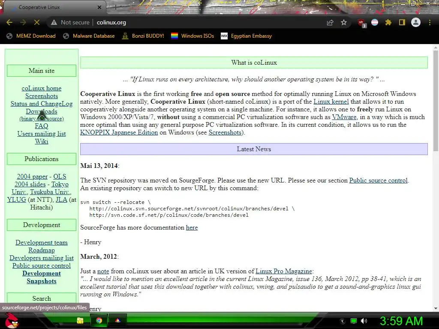This screenshot has height=329, width=439.
Task: Follow the Linux kernel link
Action: (x=331, y=102)
